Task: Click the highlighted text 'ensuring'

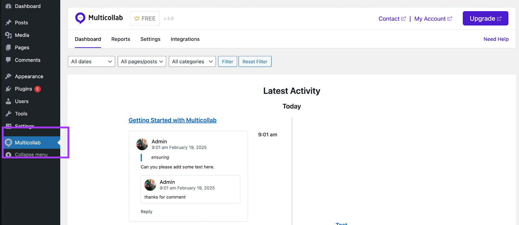Action: point(160,157)
